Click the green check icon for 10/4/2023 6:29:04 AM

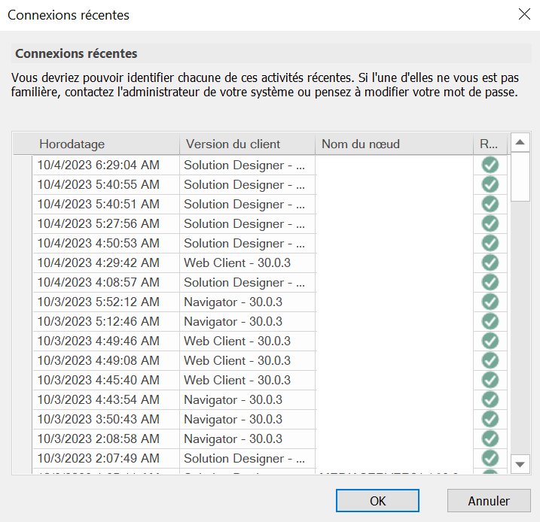(490, 165)
